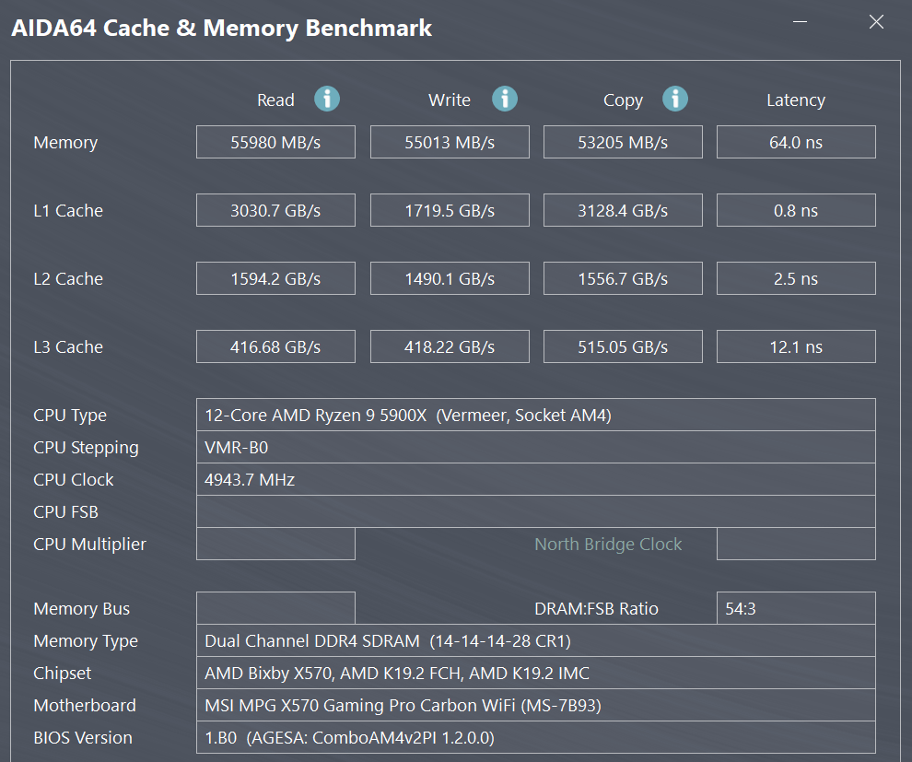
Task: Click the DRAM:FSB Ratio value 54:3
Action: pos(796,609)
